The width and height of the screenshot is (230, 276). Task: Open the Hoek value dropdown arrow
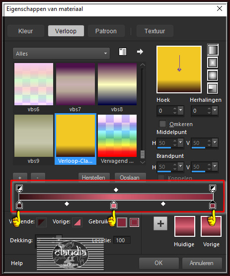click(181, 110)
